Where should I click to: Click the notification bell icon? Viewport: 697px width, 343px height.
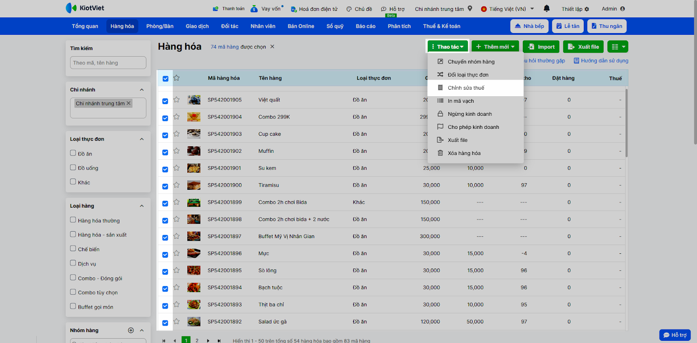click(x=547, y=8)
